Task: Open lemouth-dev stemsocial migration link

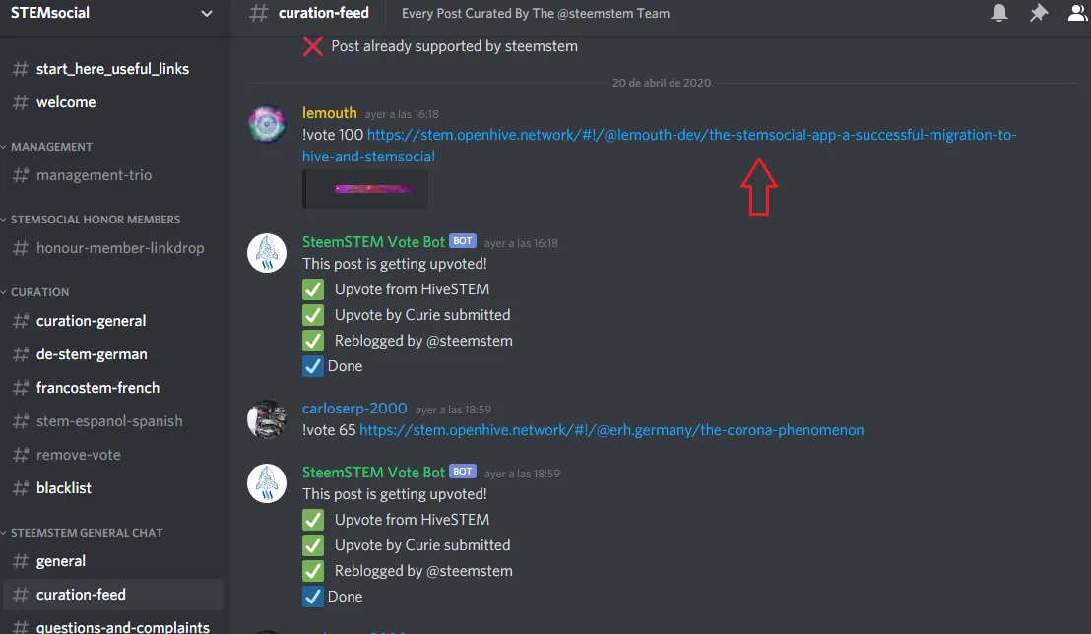Action: coord(659,146)
